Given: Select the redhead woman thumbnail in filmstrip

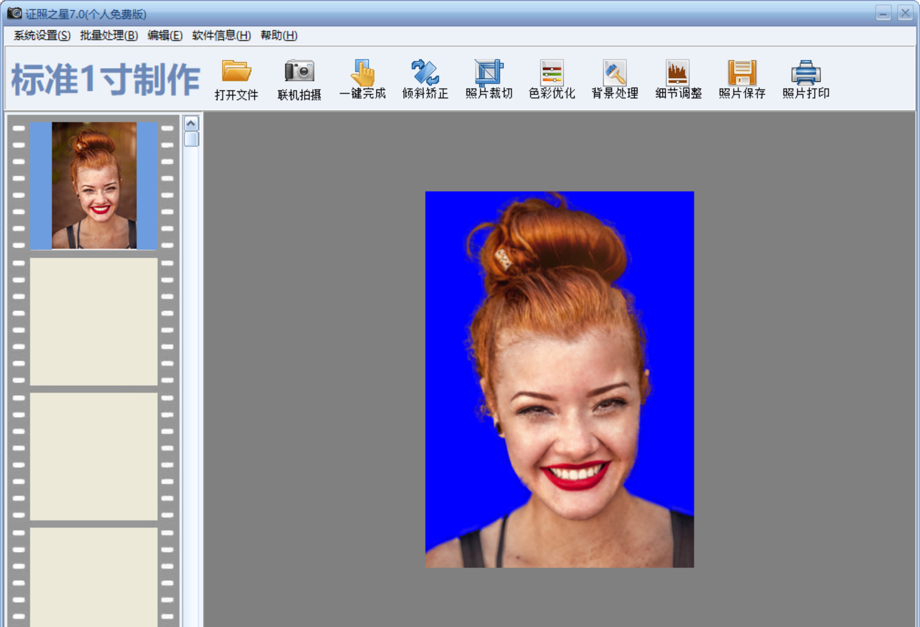Looking at the screenshot, I should pos(94,185).
